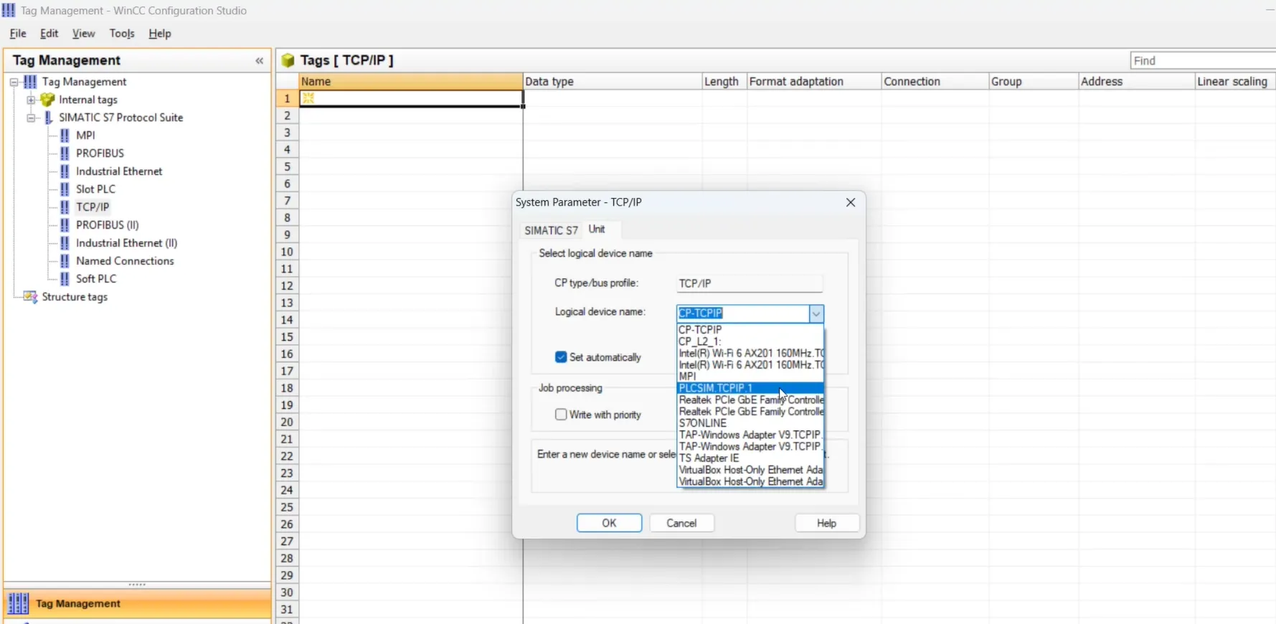Click the SIMATIC S7 Protocol Suite icon
The image size is (1276, 624).
click(48, 117)
